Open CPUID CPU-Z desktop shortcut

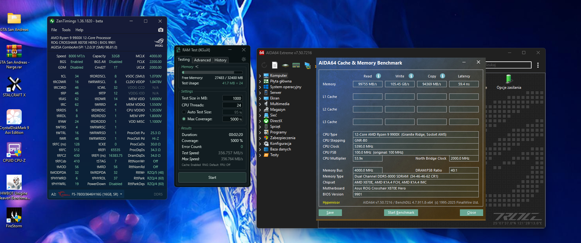pyautogui.click(x=14, y=150)
